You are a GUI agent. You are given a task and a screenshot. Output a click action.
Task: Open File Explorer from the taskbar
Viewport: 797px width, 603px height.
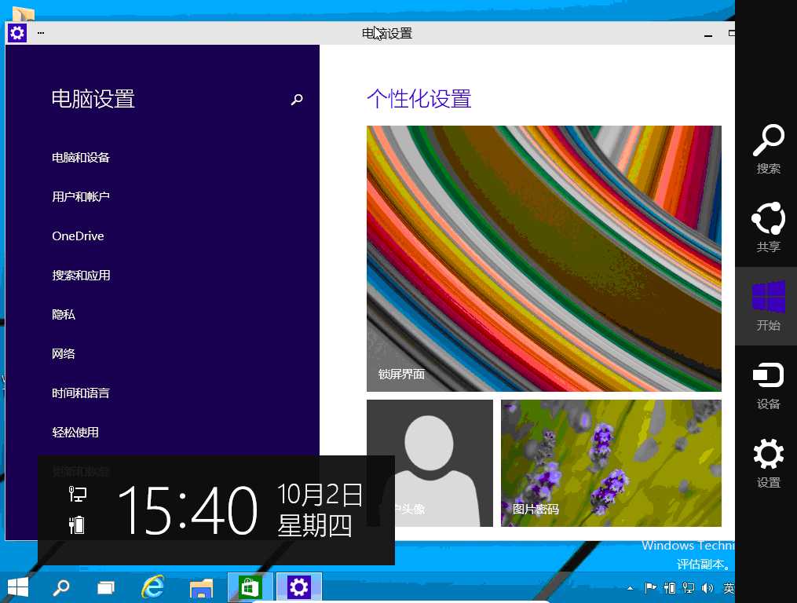point(201,588)
